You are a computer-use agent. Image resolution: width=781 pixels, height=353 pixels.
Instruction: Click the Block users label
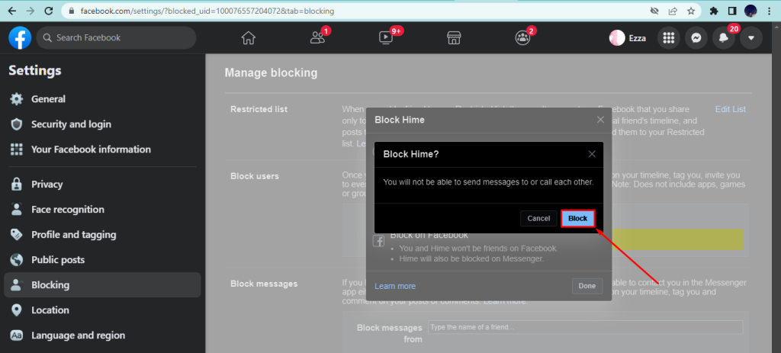tap(255, 176)
